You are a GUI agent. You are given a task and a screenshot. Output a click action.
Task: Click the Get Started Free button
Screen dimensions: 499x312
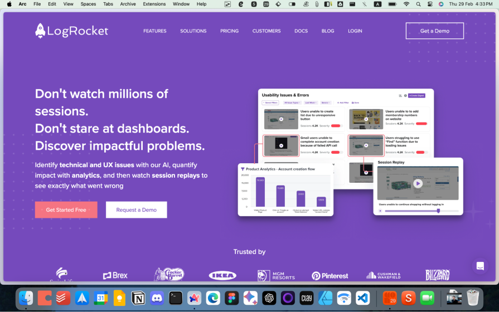pos(66,210)
